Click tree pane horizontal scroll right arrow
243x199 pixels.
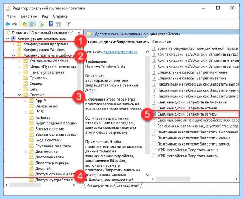coord(74,185)
